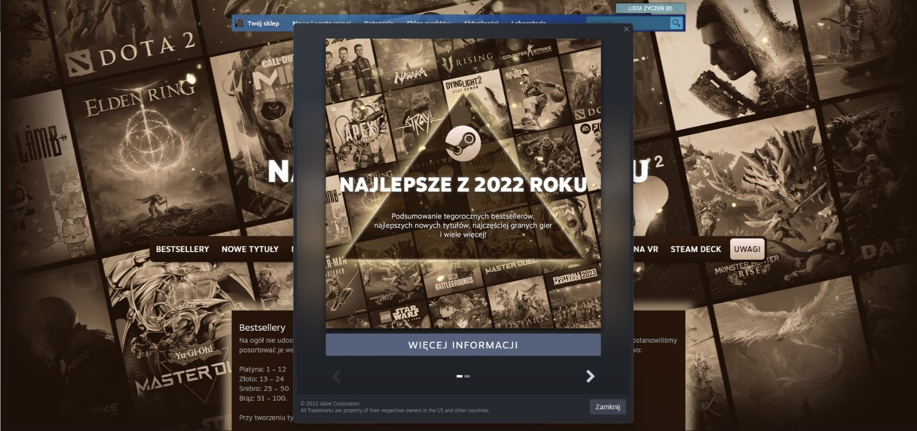Screen dimensions: 917x431
Task: Open the Twój sklep menu
Action: click(263, 23)
